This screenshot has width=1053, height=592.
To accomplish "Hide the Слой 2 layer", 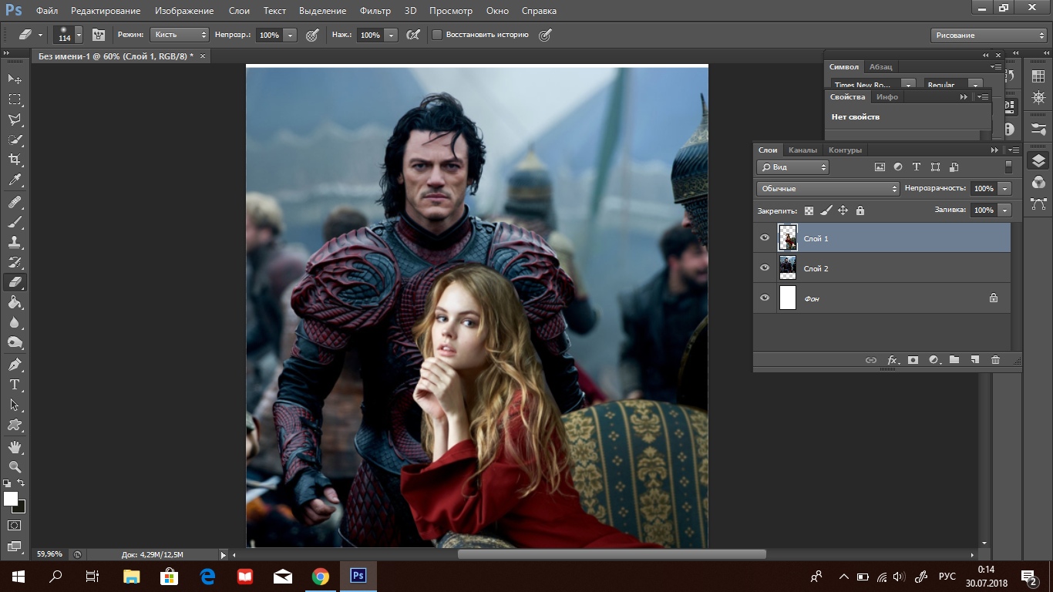I will tap(765, 268).
